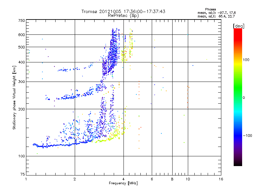Click the y-axis tick label "200"

point(21,109)
